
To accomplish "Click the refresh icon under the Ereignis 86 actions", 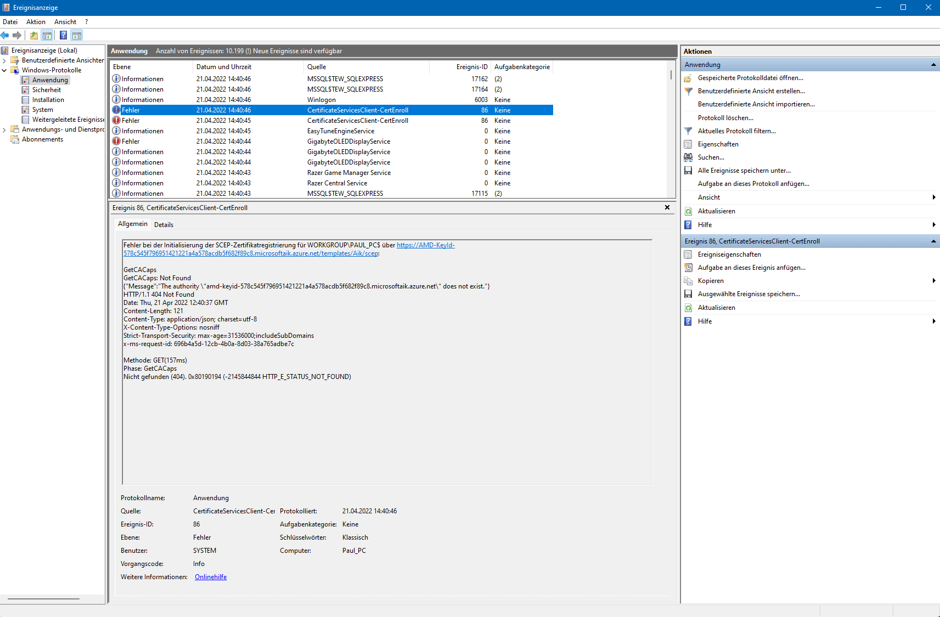I will pos(688,308).
